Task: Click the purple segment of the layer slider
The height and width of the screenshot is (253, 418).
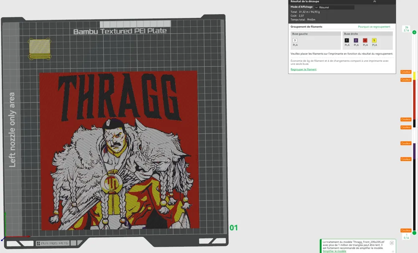Action: click(414, 151)
